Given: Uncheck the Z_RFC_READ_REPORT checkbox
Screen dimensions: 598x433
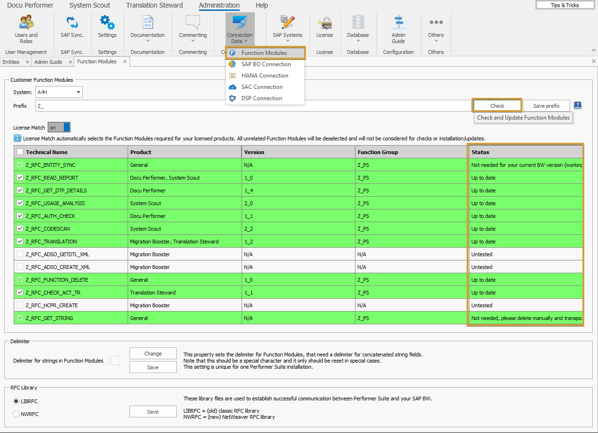Looking at the screenshot, I should point(20,178).
